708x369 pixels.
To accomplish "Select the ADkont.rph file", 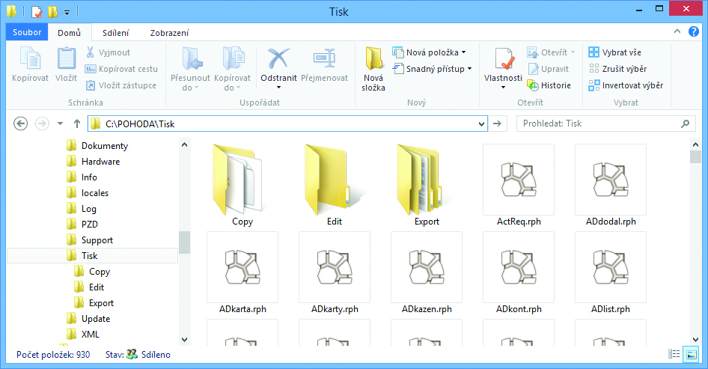I will pos(519,272).
